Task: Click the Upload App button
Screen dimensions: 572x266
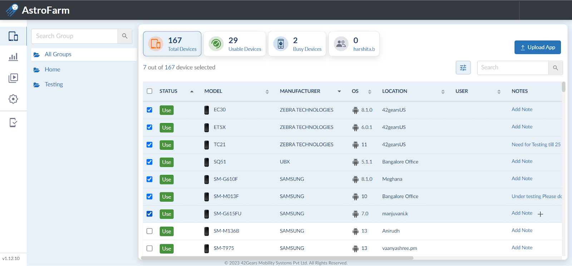Action: 538,47
